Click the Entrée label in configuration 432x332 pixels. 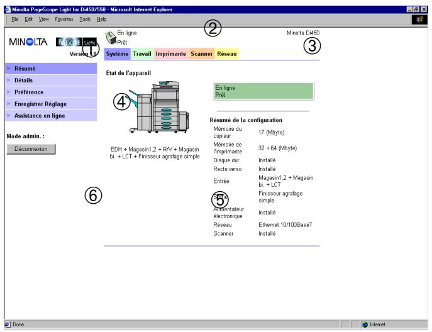pyautogui.click(x=221, y=181)
